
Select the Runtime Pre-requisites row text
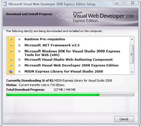pyautogui.click(x=45, y=39)
